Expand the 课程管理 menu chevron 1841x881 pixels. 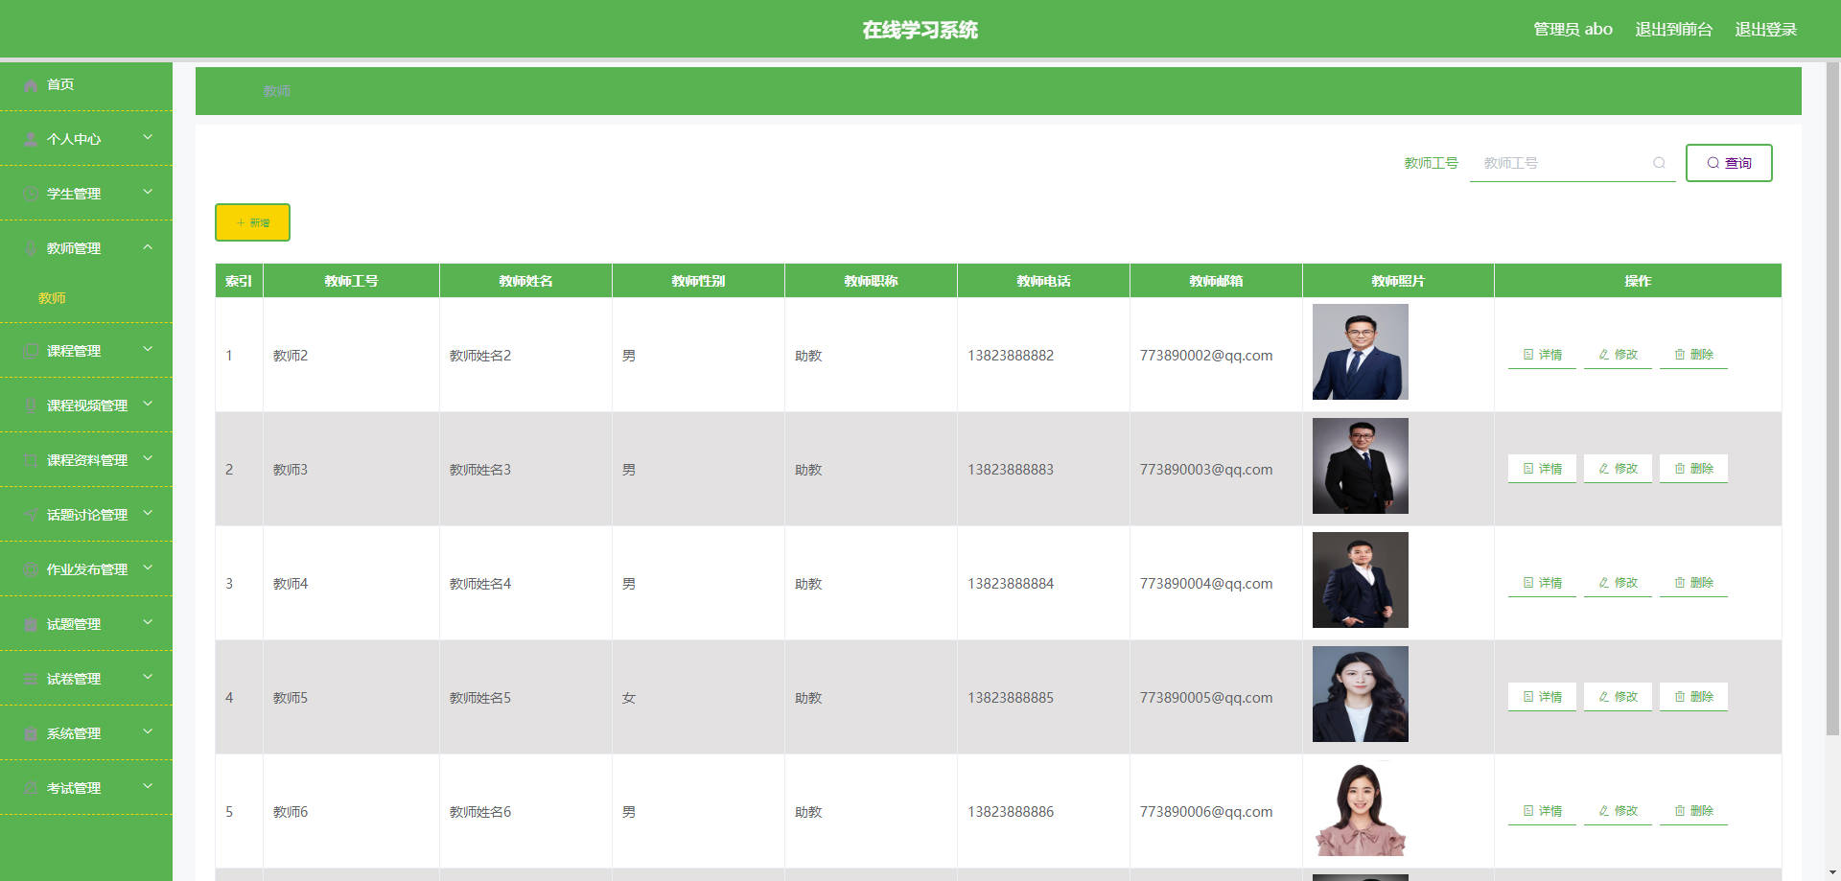[148, 349]
